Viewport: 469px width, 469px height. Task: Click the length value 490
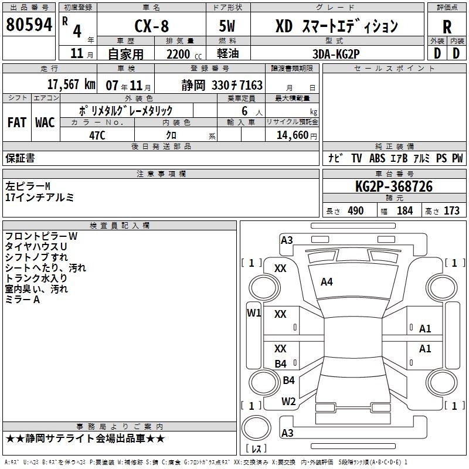pyautogui.click(x=356, y=211)
